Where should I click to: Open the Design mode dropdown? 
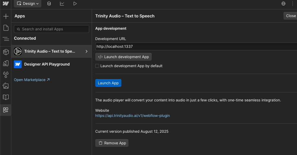point(27,4)
